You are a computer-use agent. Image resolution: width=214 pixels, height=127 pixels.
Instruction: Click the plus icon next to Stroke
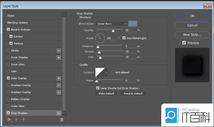[x=59, y=51]
